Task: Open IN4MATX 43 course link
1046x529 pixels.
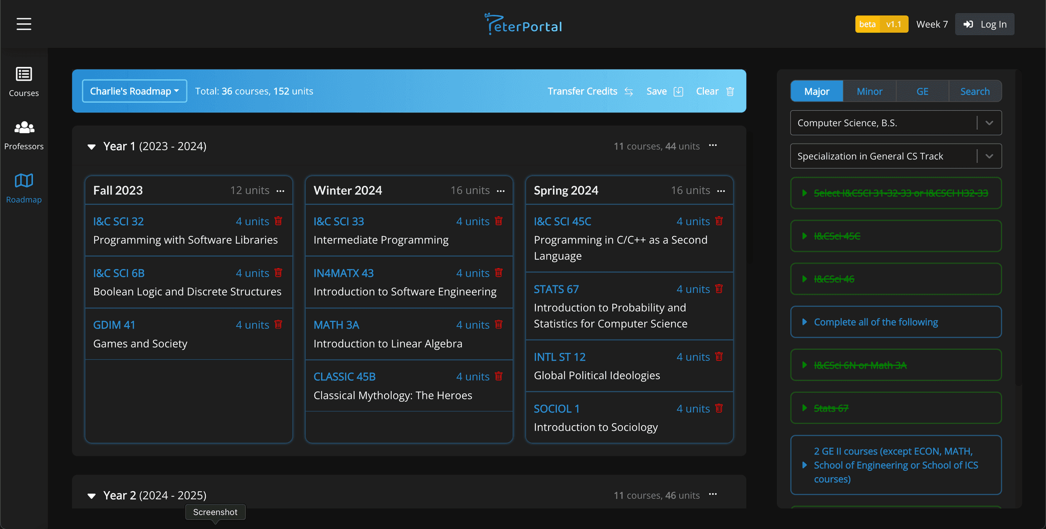Action: pyautogui.click(x=344, y=273)
